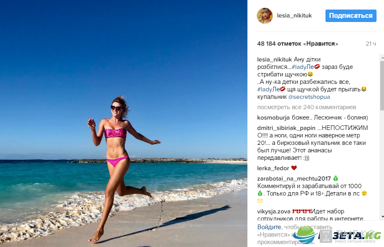Click the envelope emoji in zarabotai comment
This screenshot has height=247, width=384.
pos(260,201)
